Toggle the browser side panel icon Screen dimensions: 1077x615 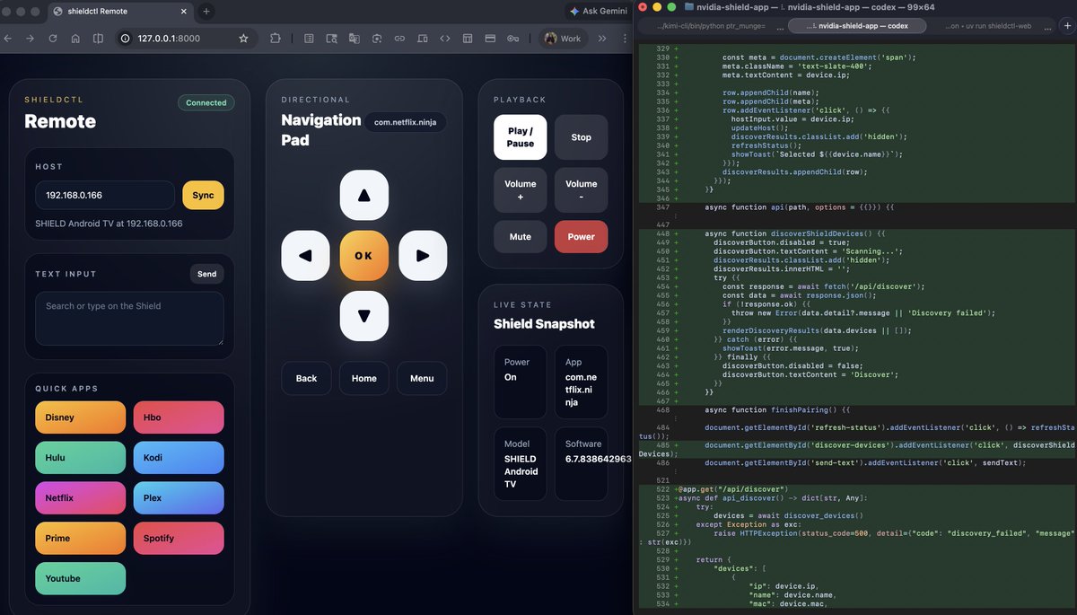98,39
